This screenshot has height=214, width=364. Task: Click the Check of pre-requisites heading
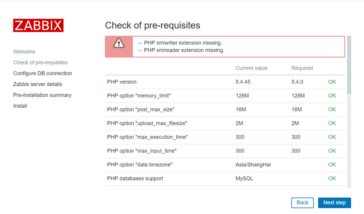(x=153, y=26)
